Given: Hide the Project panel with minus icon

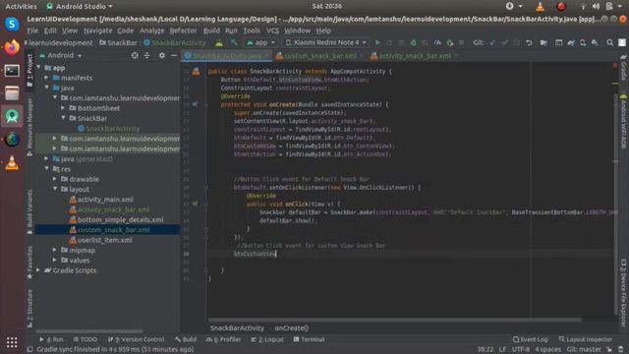Looking at the screenshot, I should pyautogui.click(x=174, y=55).
